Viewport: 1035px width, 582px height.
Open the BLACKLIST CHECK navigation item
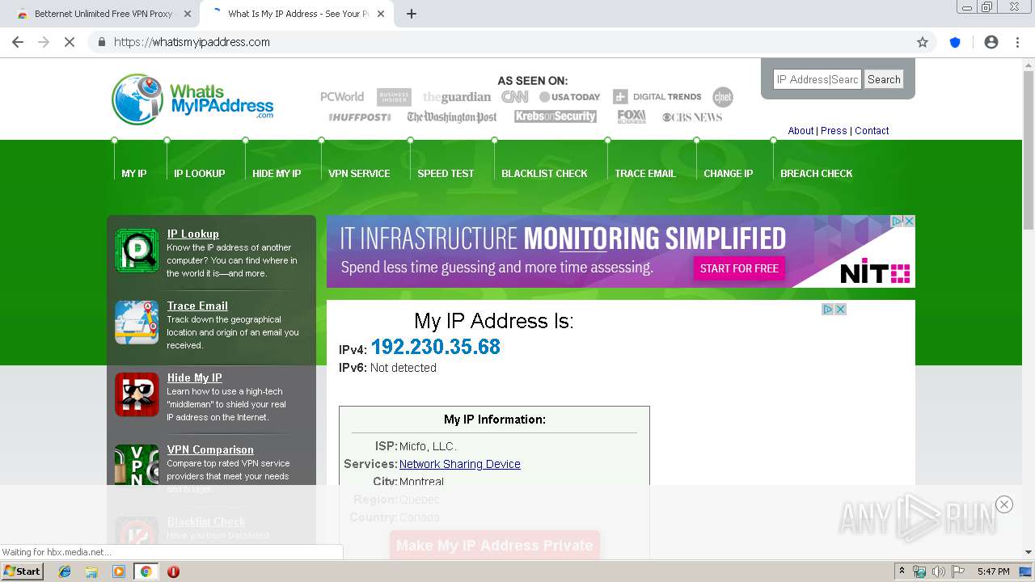coord(544,174)
